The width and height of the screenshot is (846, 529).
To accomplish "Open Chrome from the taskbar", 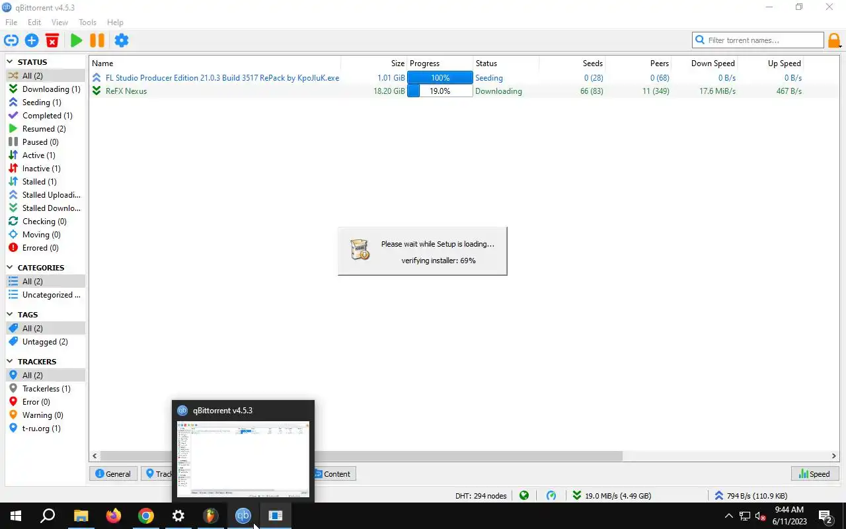I will (146, 516).
